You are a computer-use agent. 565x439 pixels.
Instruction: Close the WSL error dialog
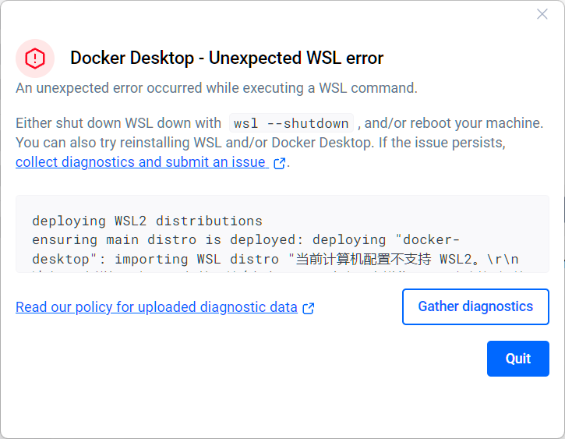542,14
